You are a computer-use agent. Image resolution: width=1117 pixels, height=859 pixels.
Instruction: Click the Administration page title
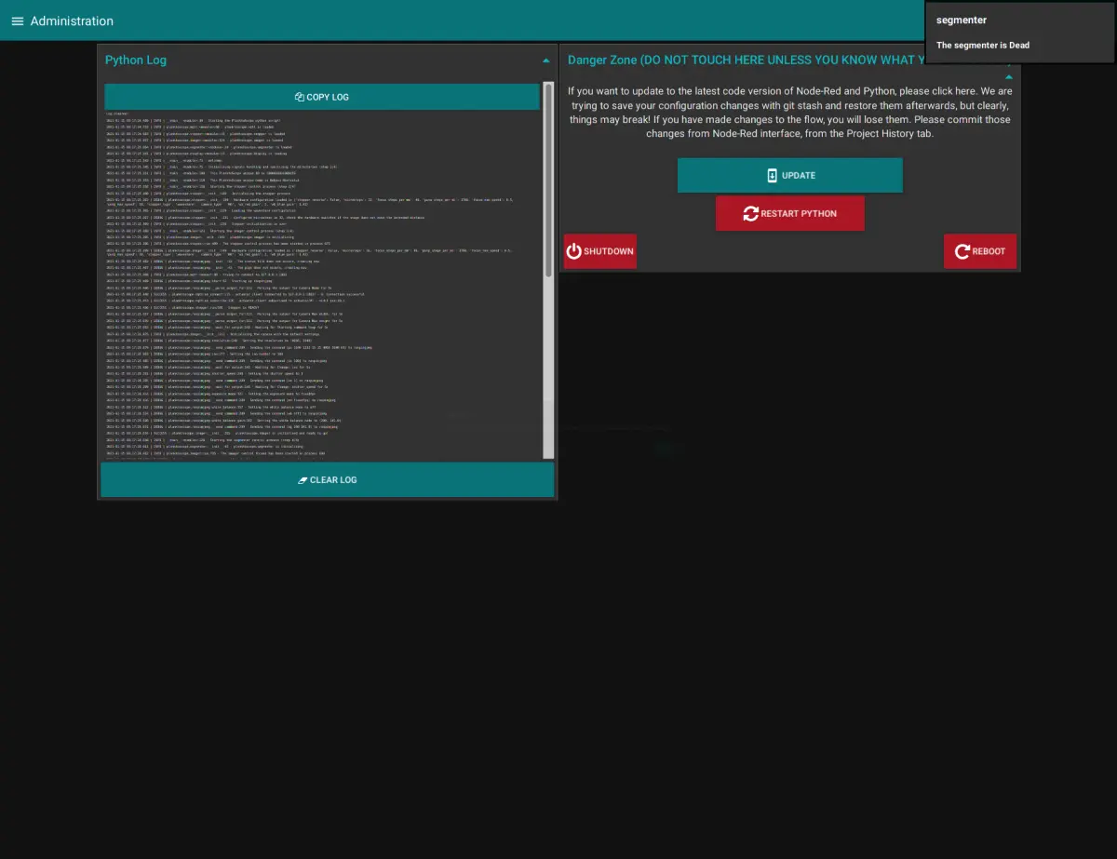(72, 20)
